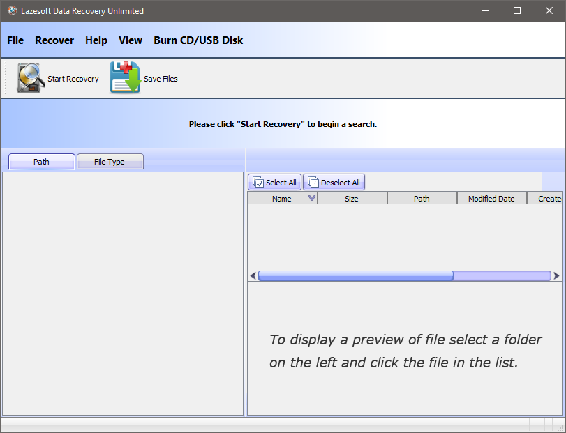Open the Recover menu
This screenshot has height=433, width=566.
[x=54, y=40]
